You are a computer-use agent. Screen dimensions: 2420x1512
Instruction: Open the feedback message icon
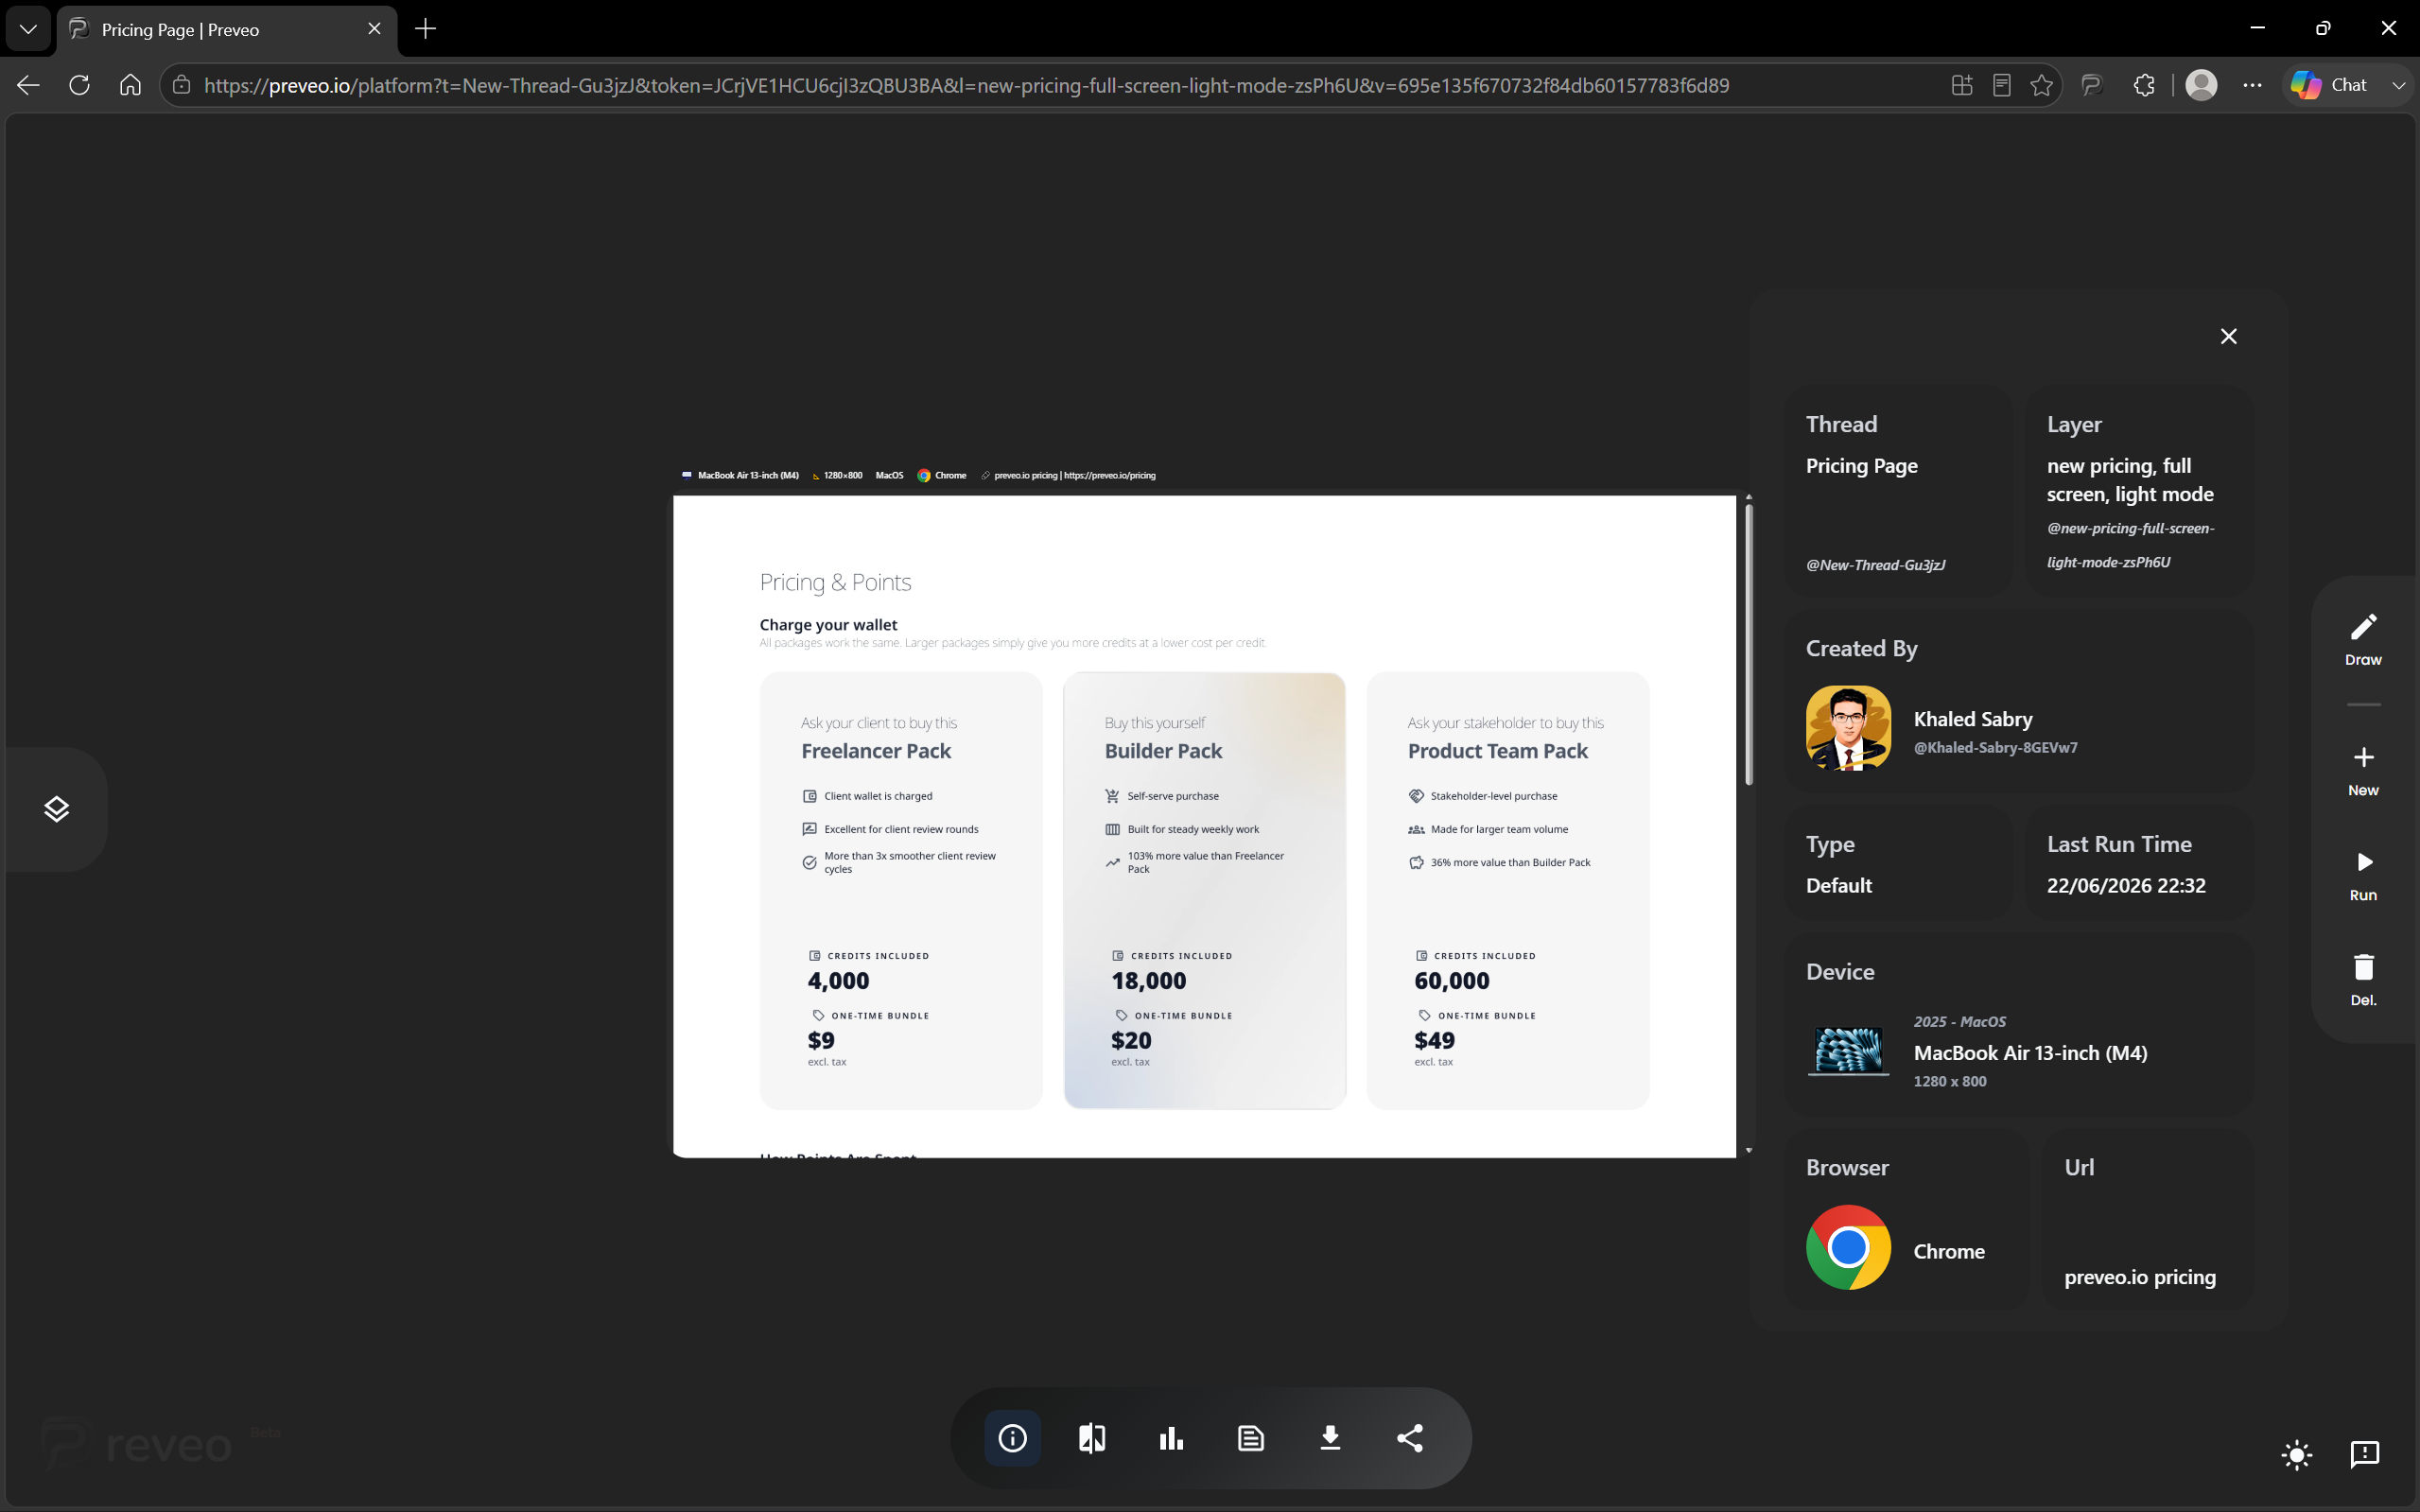click(x=2365, y=1455)
